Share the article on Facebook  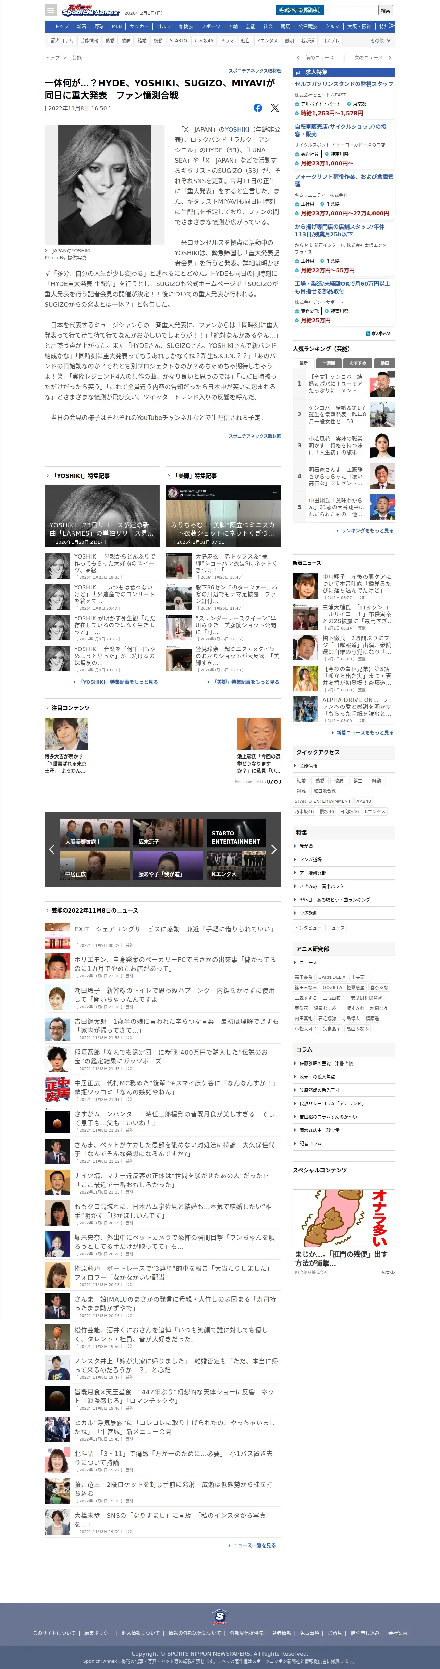258,108
